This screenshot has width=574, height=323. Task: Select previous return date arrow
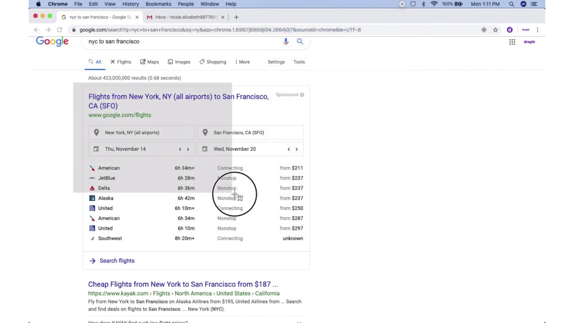288,149
